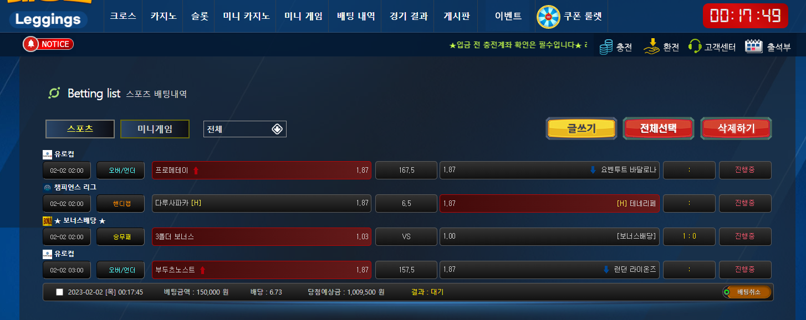Open 출석부 calendar icon

pos(753,47)
